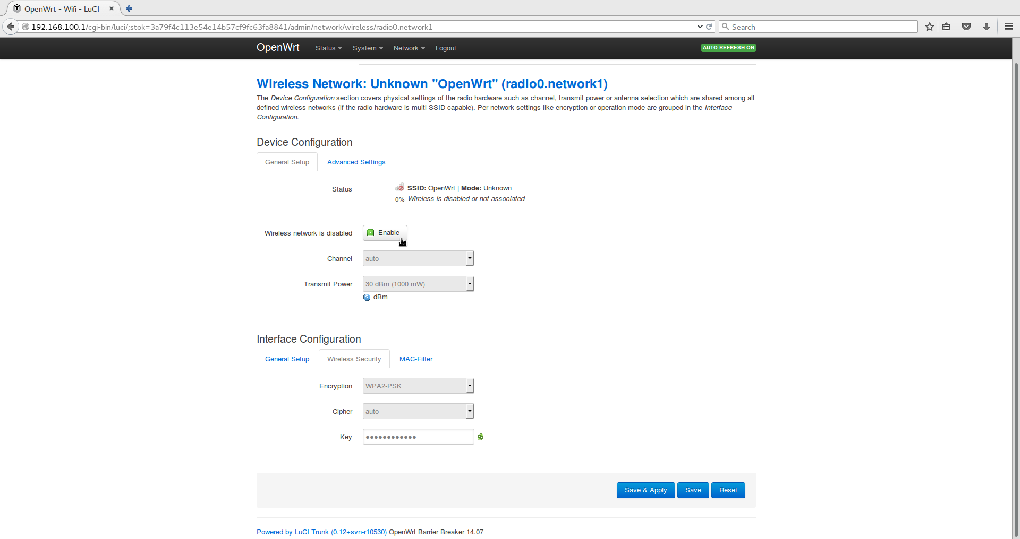The width and height of the screenshot is (1020, 539).
Task: Open the Firefox hamburger menu
Action: click(x=1008, y=27)
